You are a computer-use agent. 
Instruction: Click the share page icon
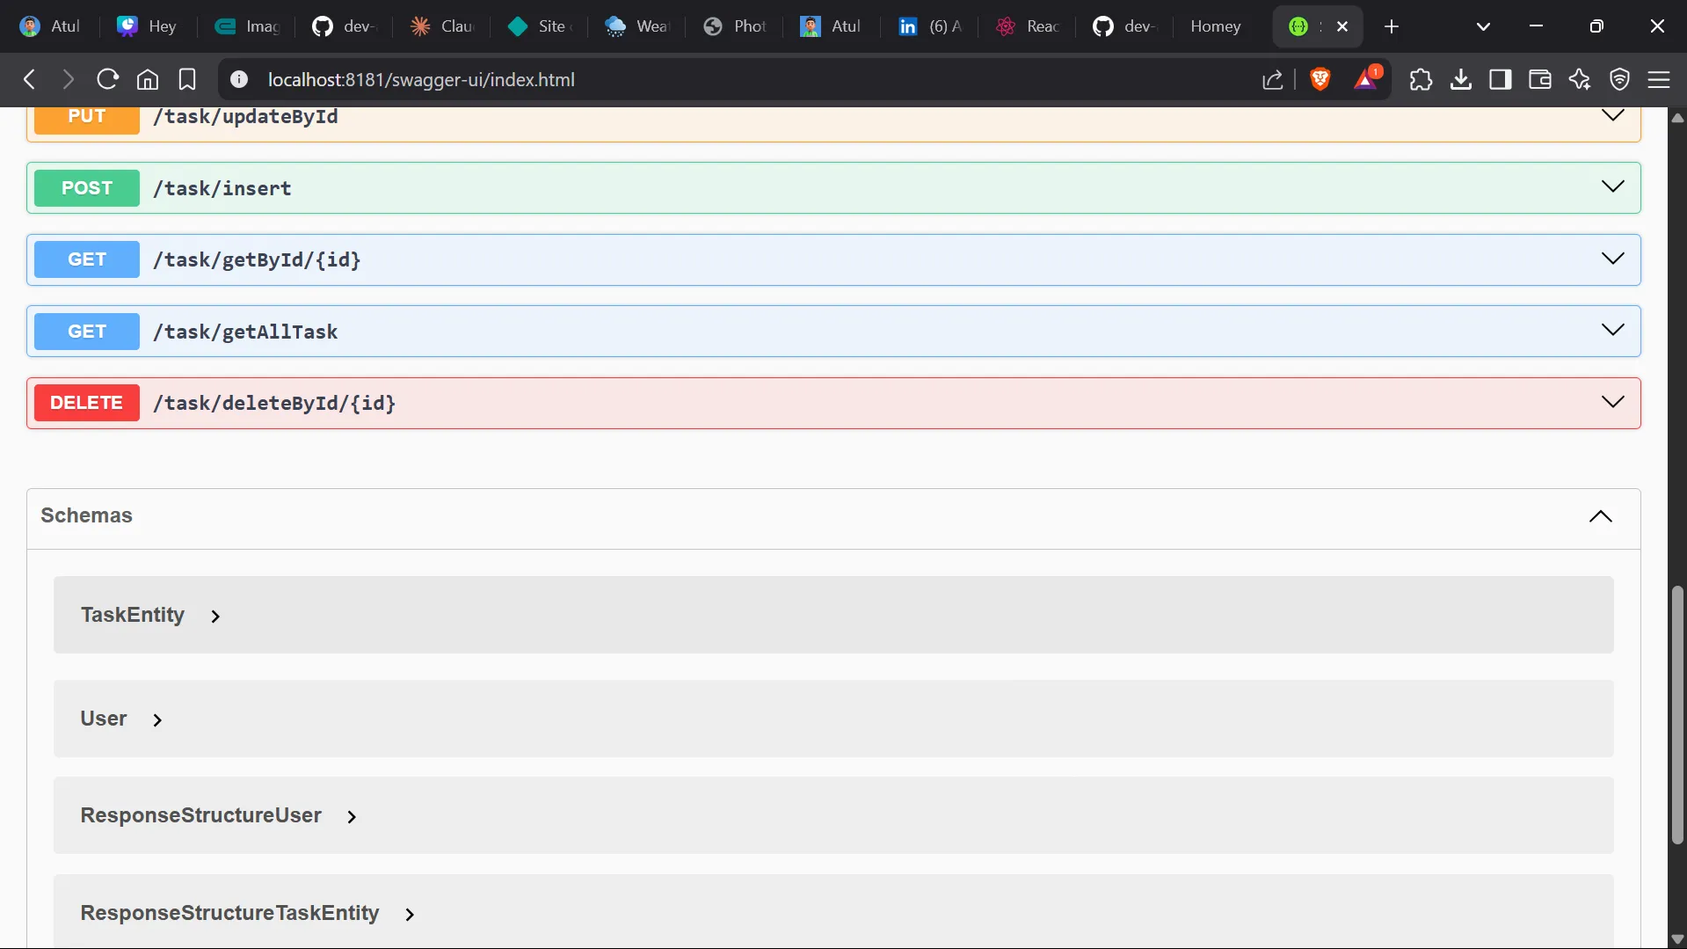[1272, 79]
